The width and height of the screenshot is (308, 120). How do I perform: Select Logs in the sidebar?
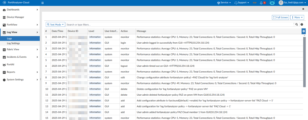click(x=20, y=39)
